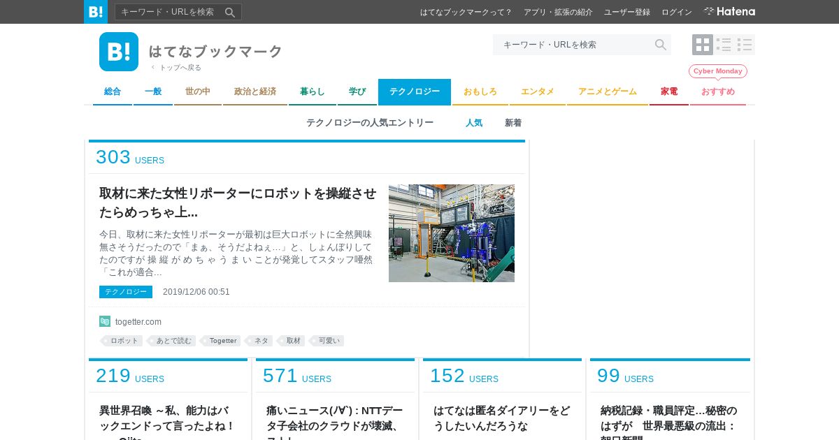
Task: Select the 学び category tab
Action: coord(357,91)
